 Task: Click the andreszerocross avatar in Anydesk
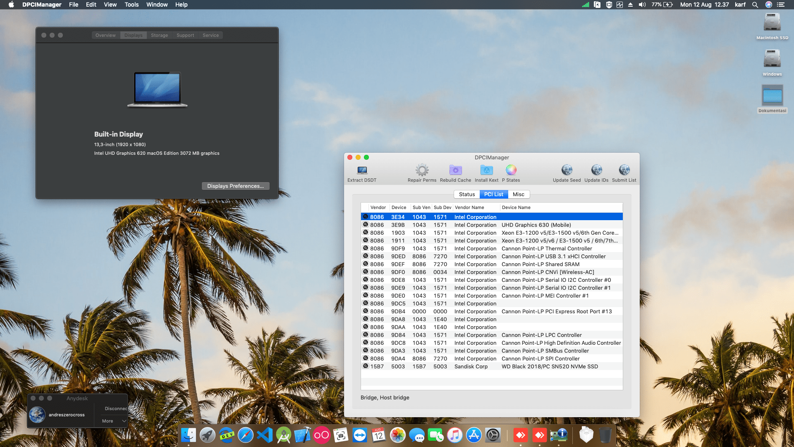pos(37,415)
